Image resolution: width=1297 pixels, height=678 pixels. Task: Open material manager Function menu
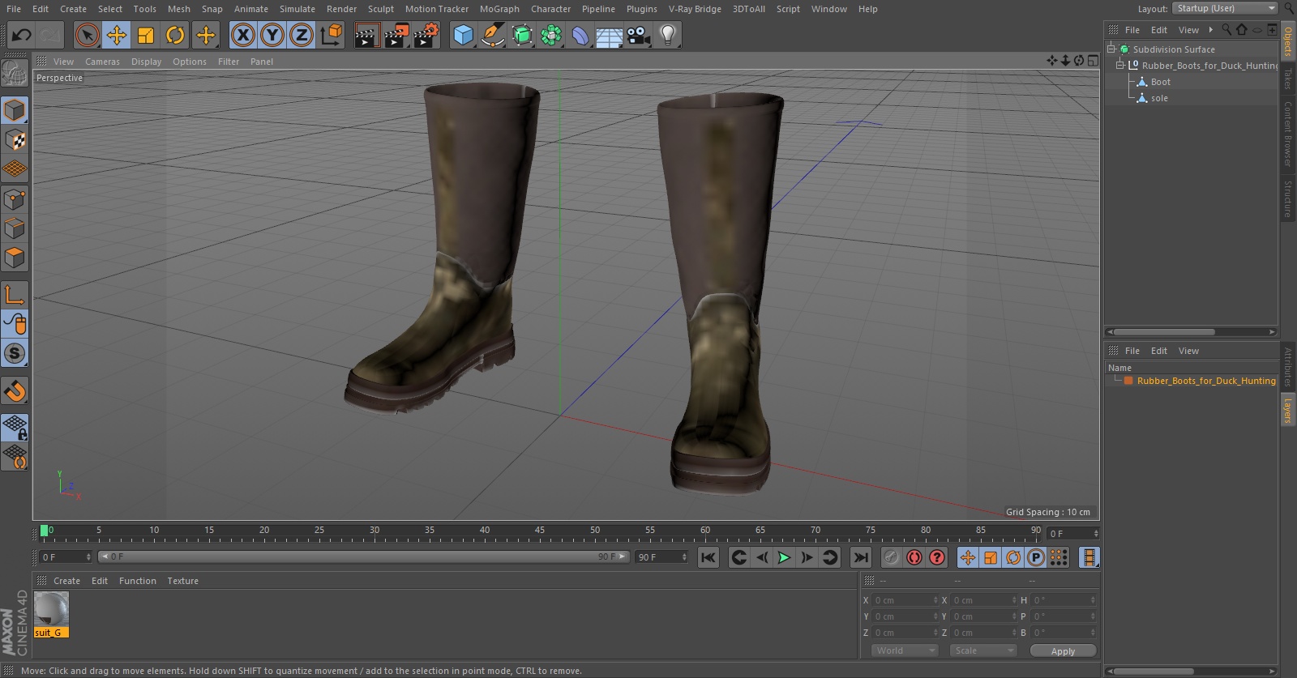point(137,581)
